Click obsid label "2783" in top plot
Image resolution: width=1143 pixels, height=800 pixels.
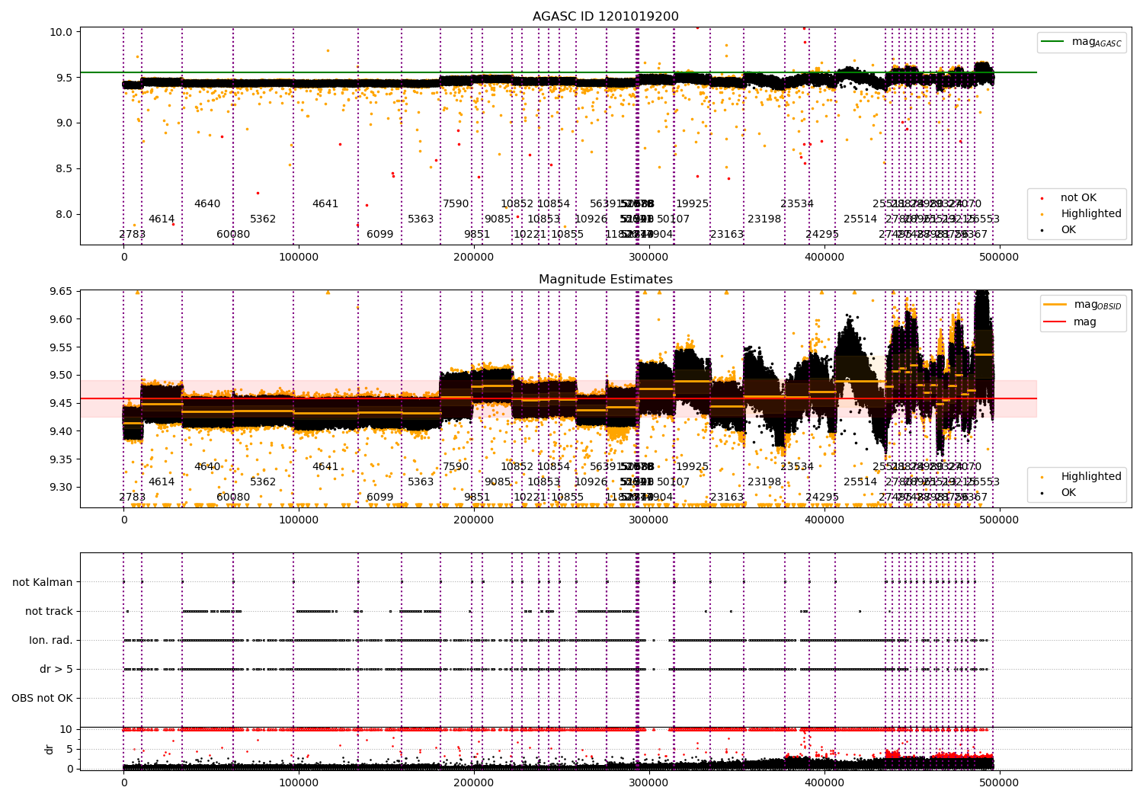point(133,235)
